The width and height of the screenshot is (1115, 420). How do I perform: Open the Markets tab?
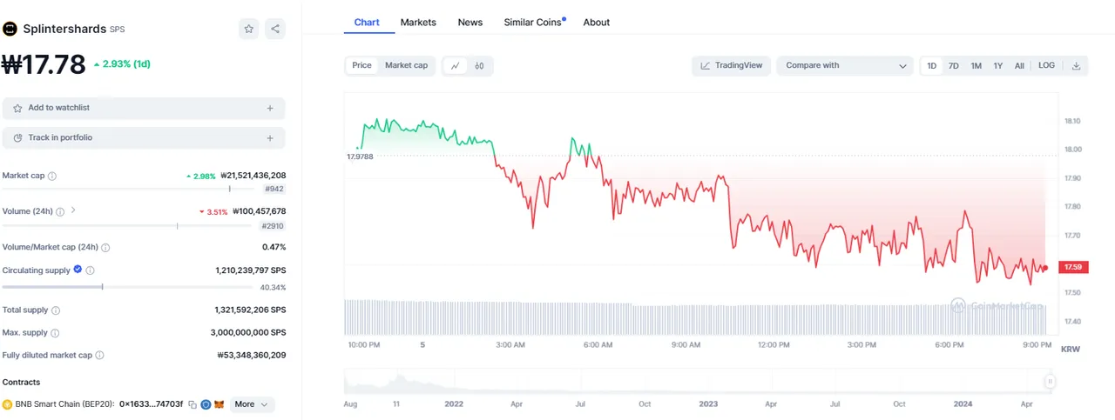tap(418, 22)
